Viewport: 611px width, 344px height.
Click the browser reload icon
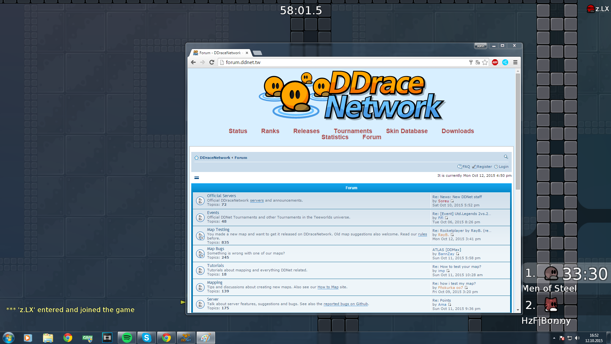(x=212, y=62)
